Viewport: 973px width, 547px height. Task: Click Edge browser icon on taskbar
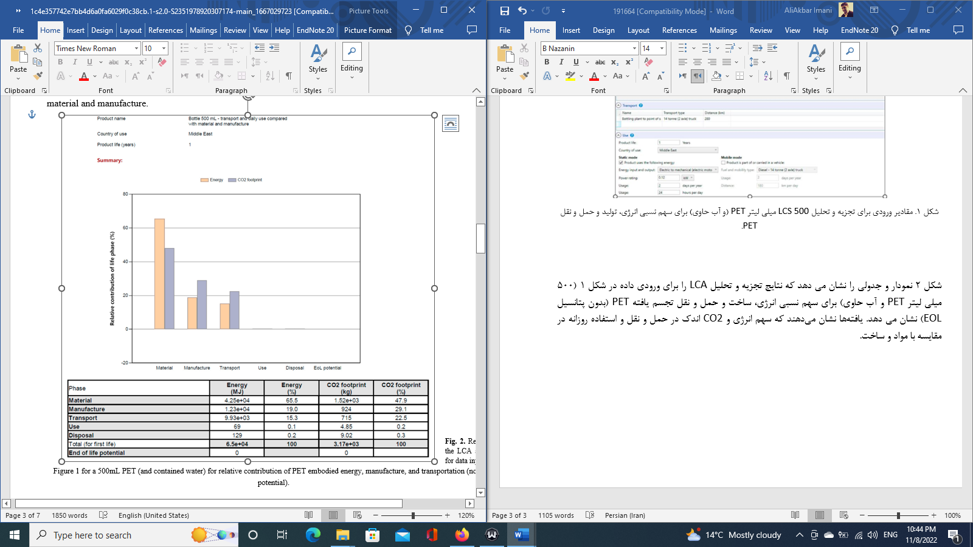pos(313,535)
